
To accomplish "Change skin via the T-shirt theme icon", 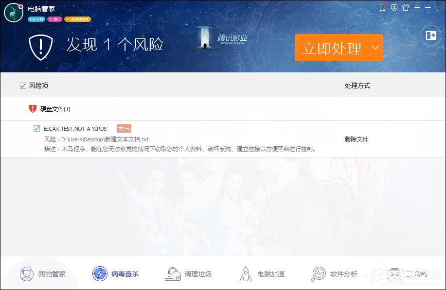I will pos(406,8).
